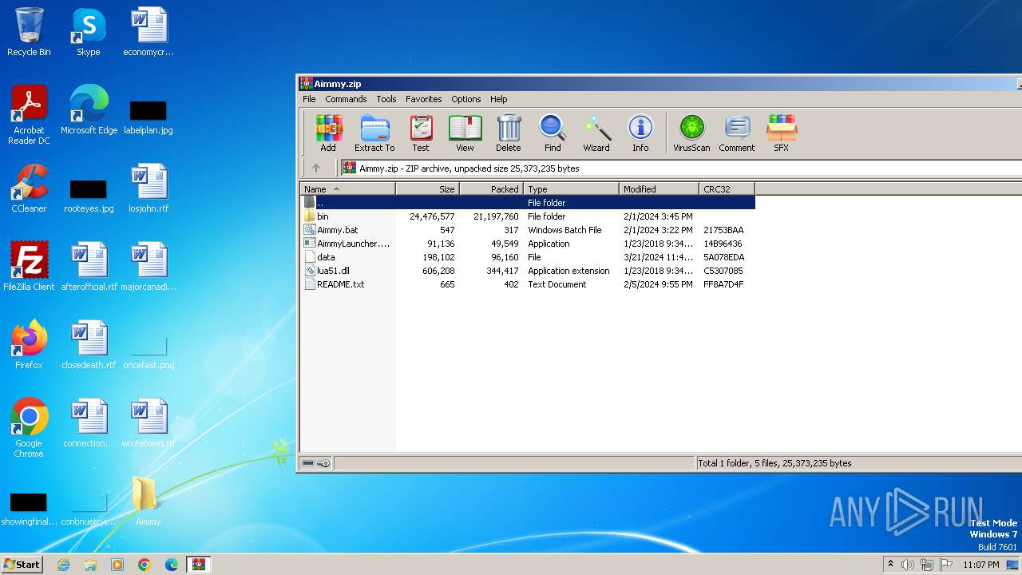Run Test on the archive
This screenshot has height=575, width=1022.
pos(421,133)
